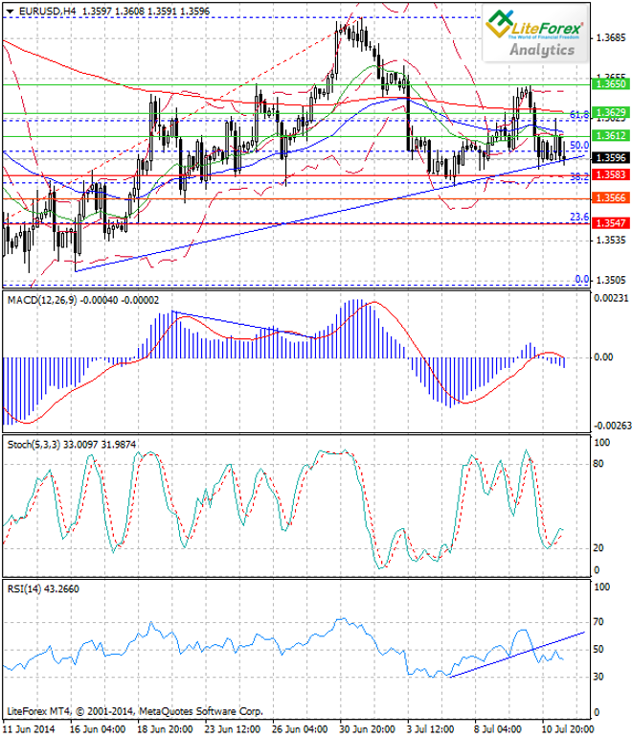Click the -0.00263 MACD scale value

click(613, 426)
